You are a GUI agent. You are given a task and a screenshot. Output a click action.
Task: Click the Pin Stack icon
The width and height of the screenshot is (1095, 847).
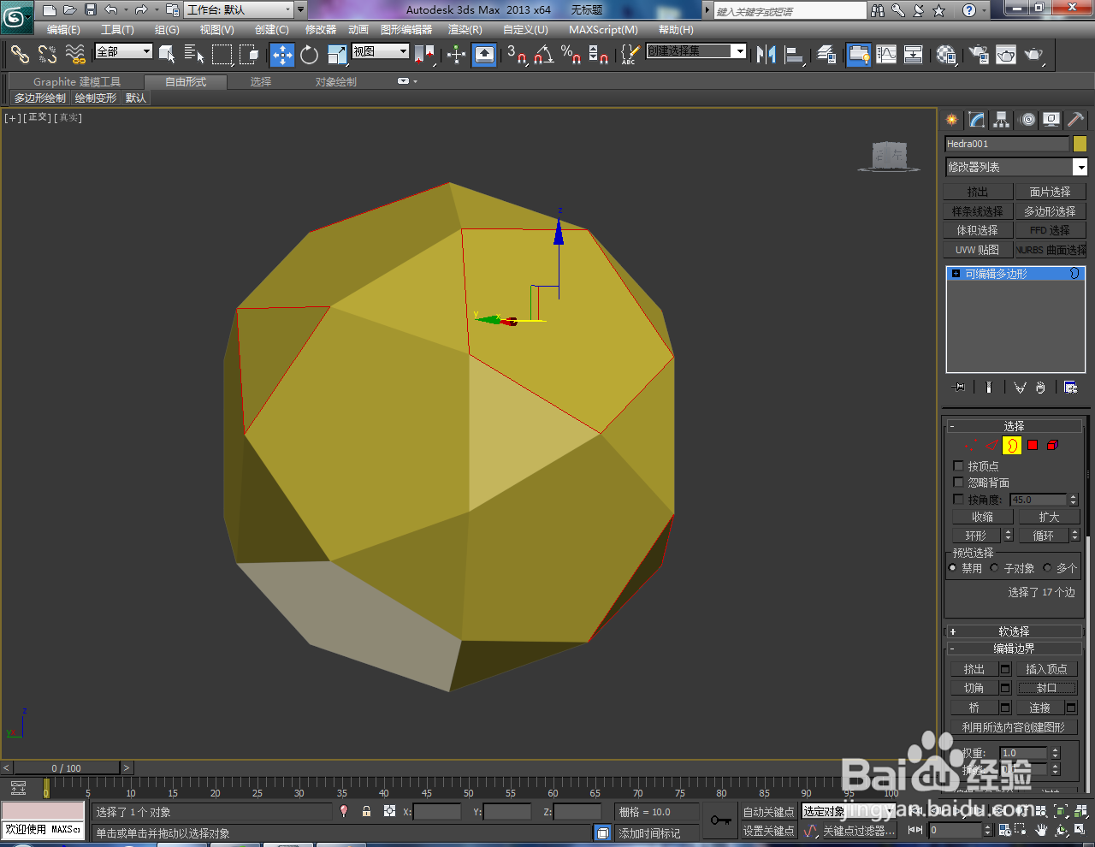[x=959, y=388]
